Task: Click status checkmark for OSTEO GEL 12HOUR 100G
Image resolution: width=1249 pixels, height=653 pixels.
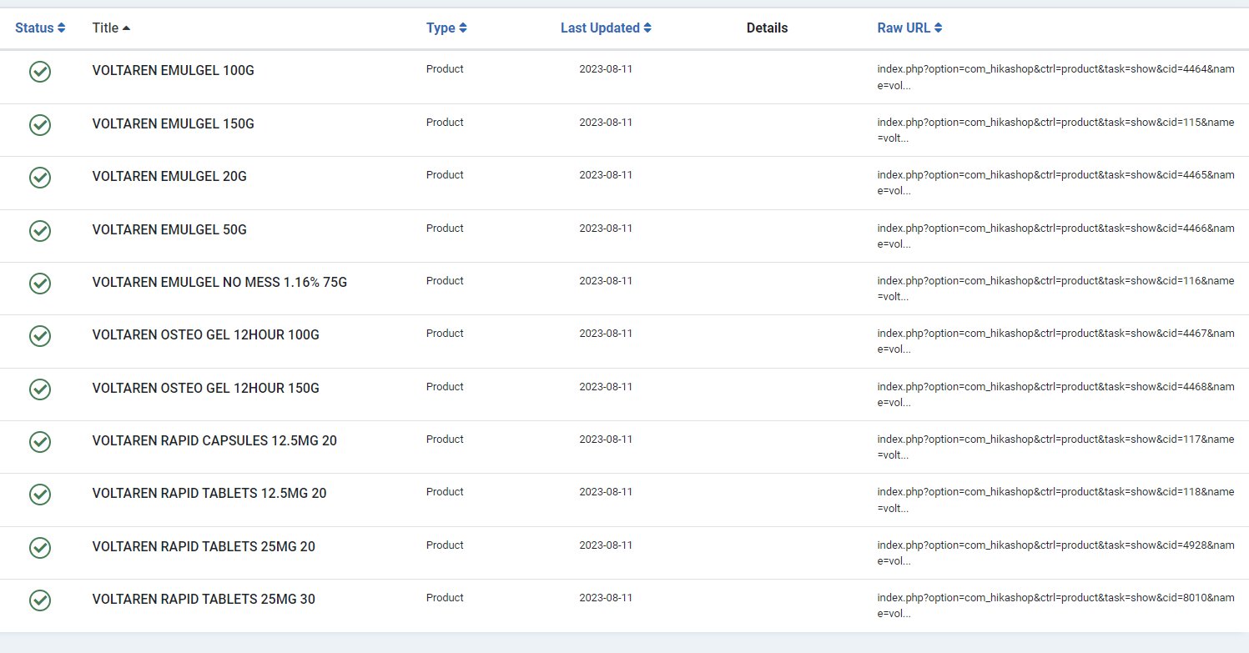Action: [x=40, y=336]
